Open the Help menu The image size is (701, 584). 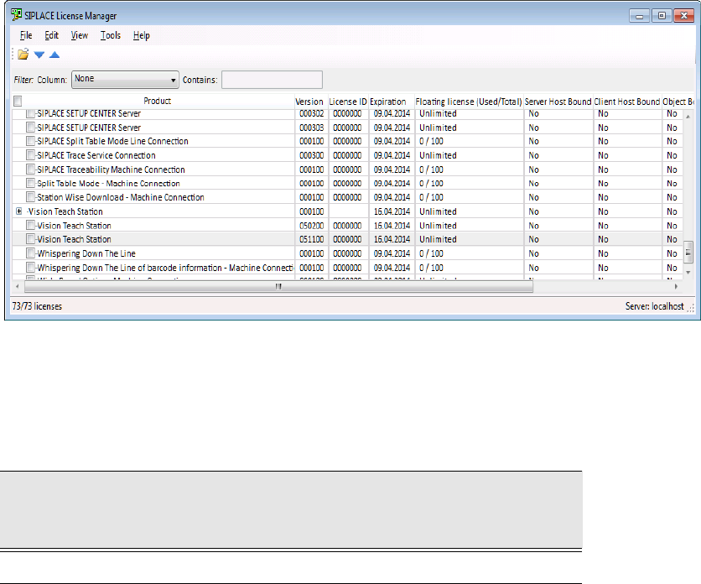tap(141, 36)
